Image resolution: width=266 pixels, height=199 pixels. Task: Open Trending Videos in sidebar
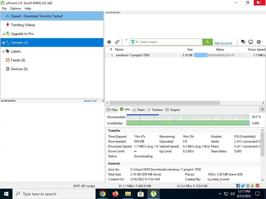pos(52,25)
